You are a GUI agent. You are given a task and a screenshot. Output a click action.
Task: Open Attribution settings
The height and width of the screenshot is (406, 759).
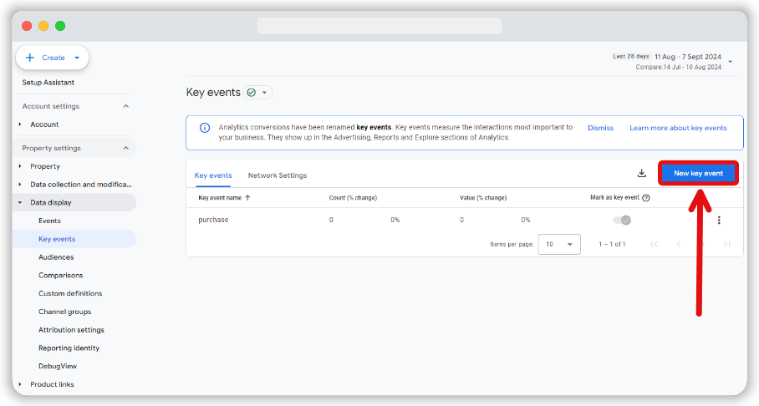click(71, 330)
